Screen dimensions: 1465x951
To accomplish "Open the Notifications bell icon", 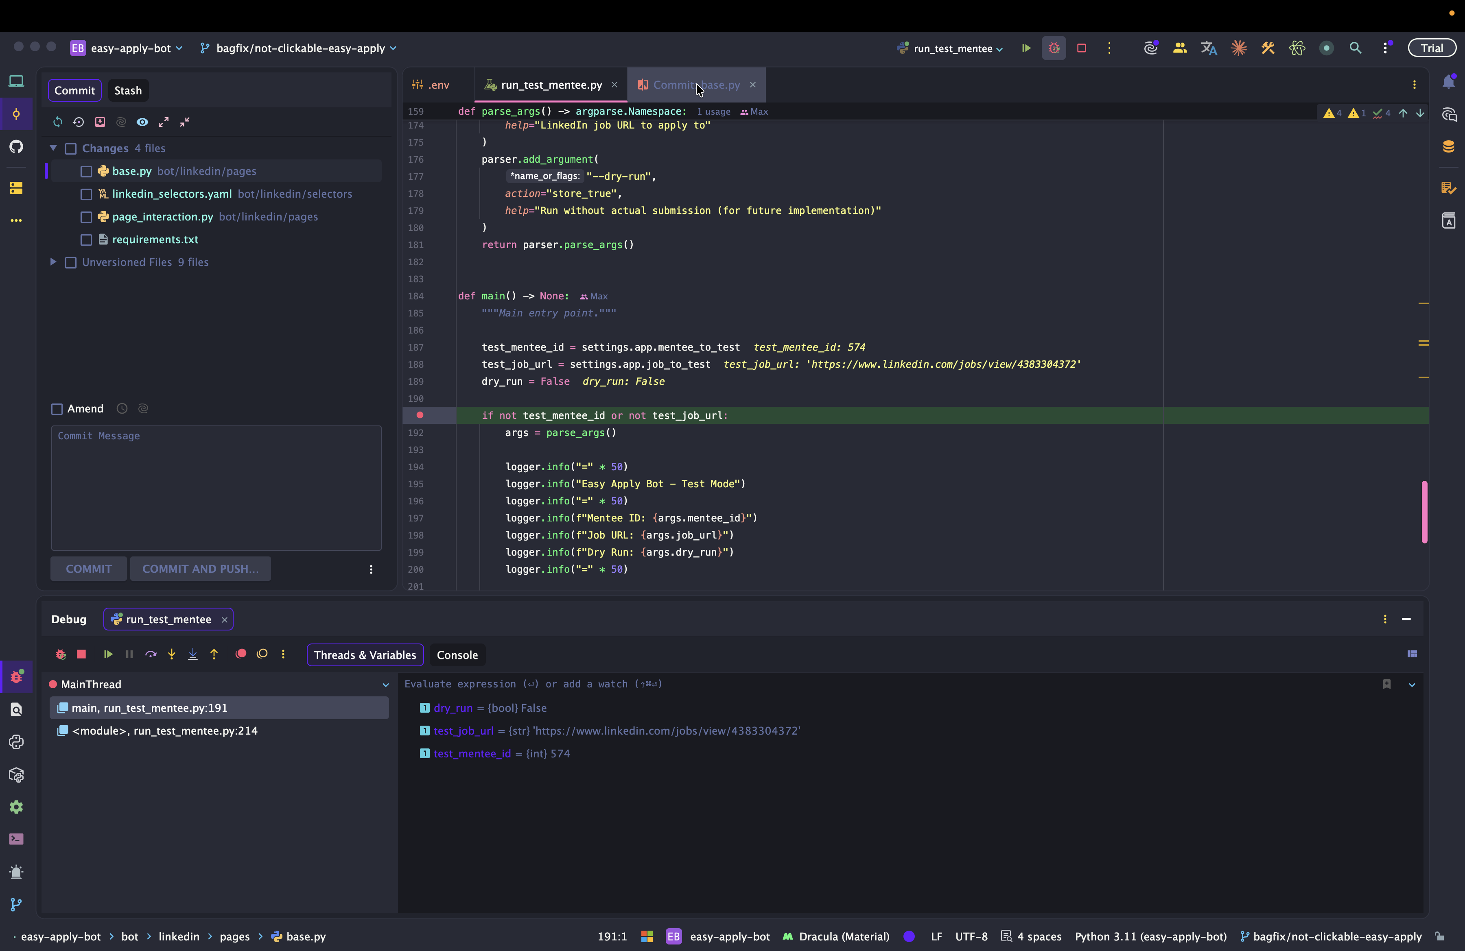I will [1448, 81].
